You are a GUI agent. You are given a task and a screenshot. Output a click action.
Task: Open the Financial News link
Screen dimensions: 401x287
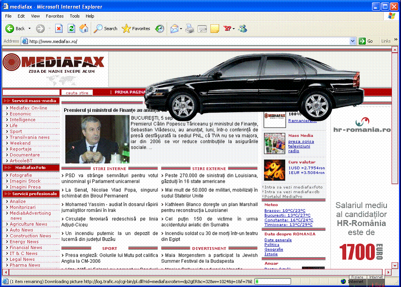click(26, 247)
